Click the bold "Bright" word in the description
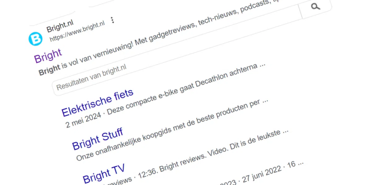This screenshot has width=371, height=185. [49, 69]
